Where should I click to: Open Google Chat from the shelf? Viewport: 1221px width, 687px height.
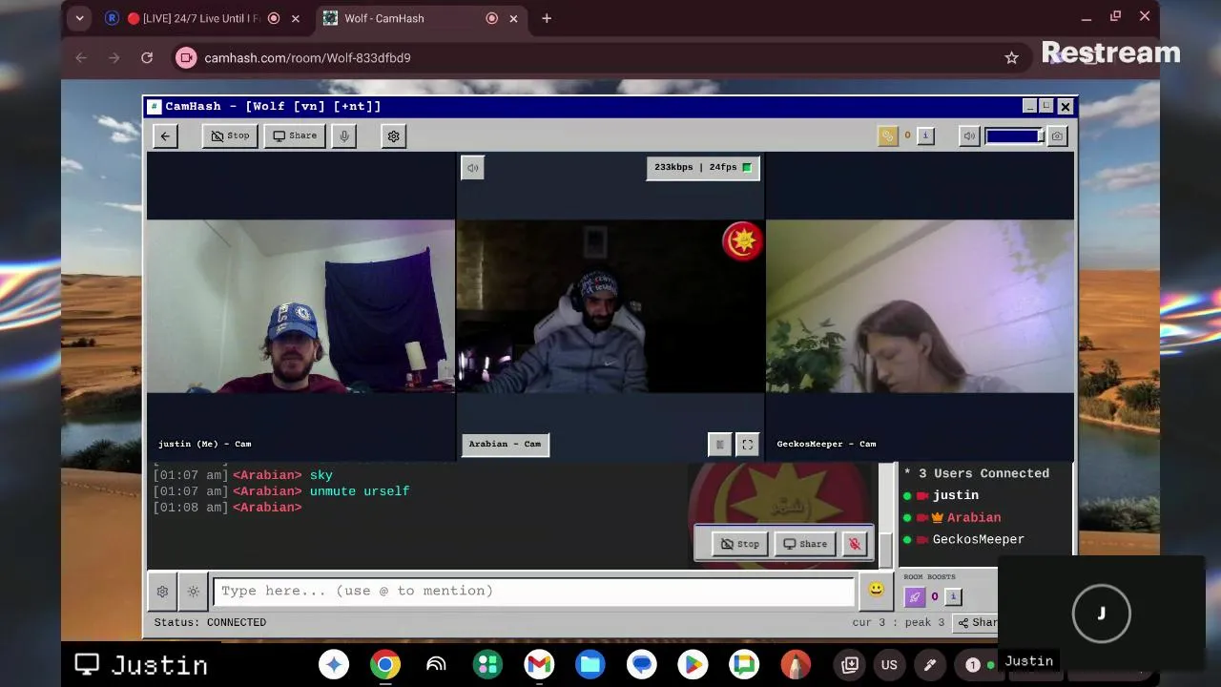tap(744, 664)
